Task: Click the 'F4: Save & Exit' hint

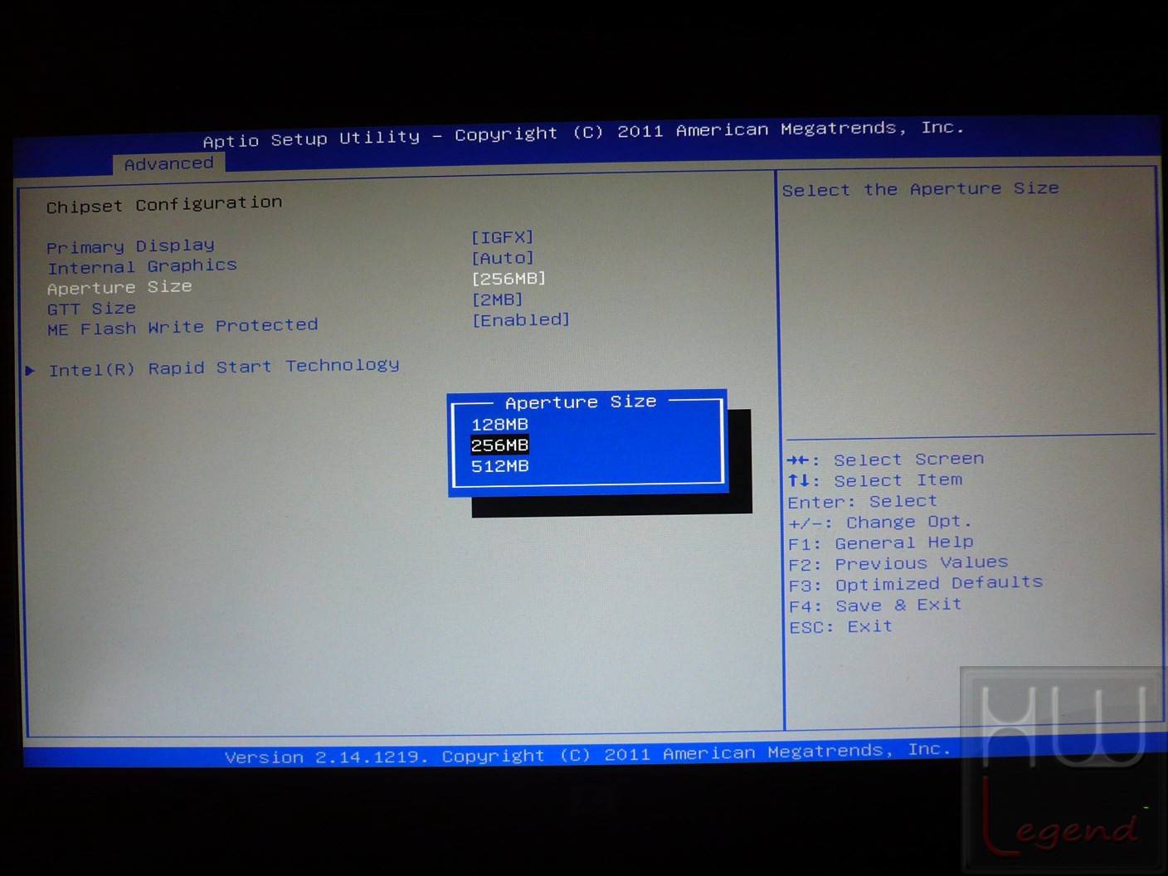Action: click(x=875, y=606)
